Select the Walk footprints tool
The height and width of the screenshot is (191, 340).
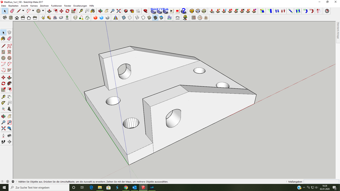tap(3, 142)
